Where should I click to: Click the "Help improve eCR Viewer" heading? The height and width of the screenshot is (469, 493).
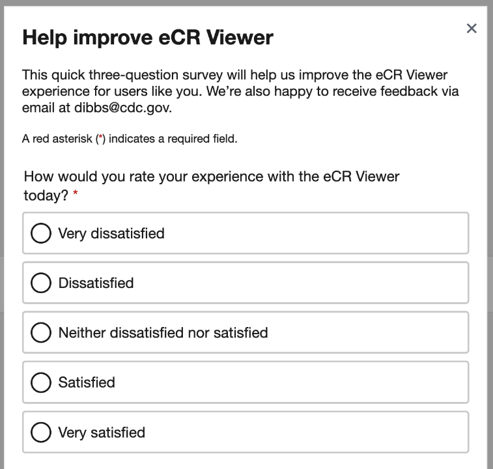(148, 38)
